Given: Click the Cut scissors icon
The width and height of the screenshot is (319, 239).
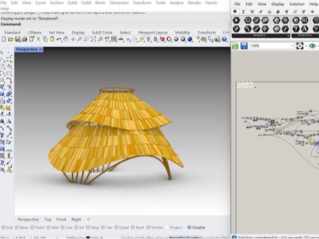Looking at the screenshot, I should pos(38,39).
